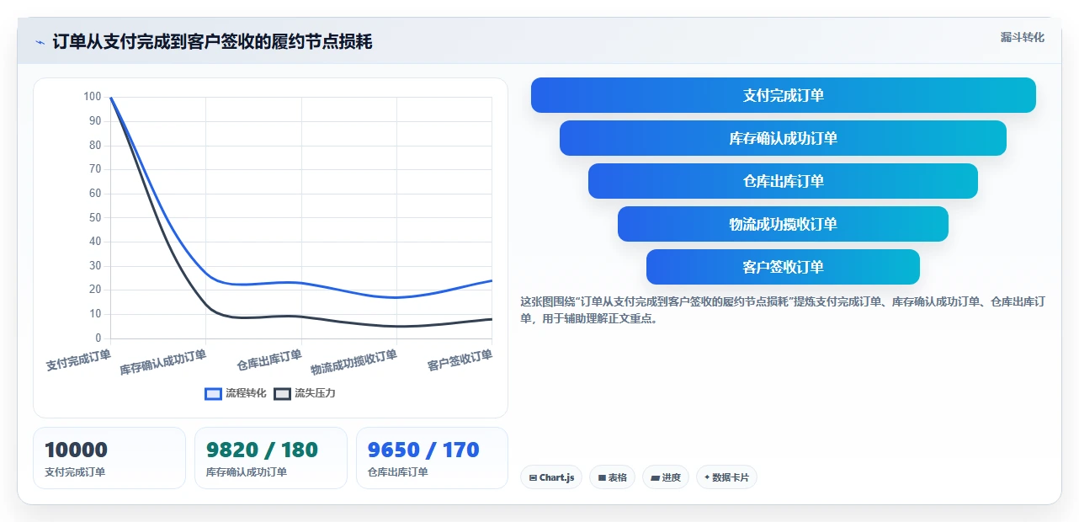This screenshot has width=1079, height=522.
Task: Select the 物流成功揽收订单 funnel bar
Action: pyautogui.click(x=783, y=224)
